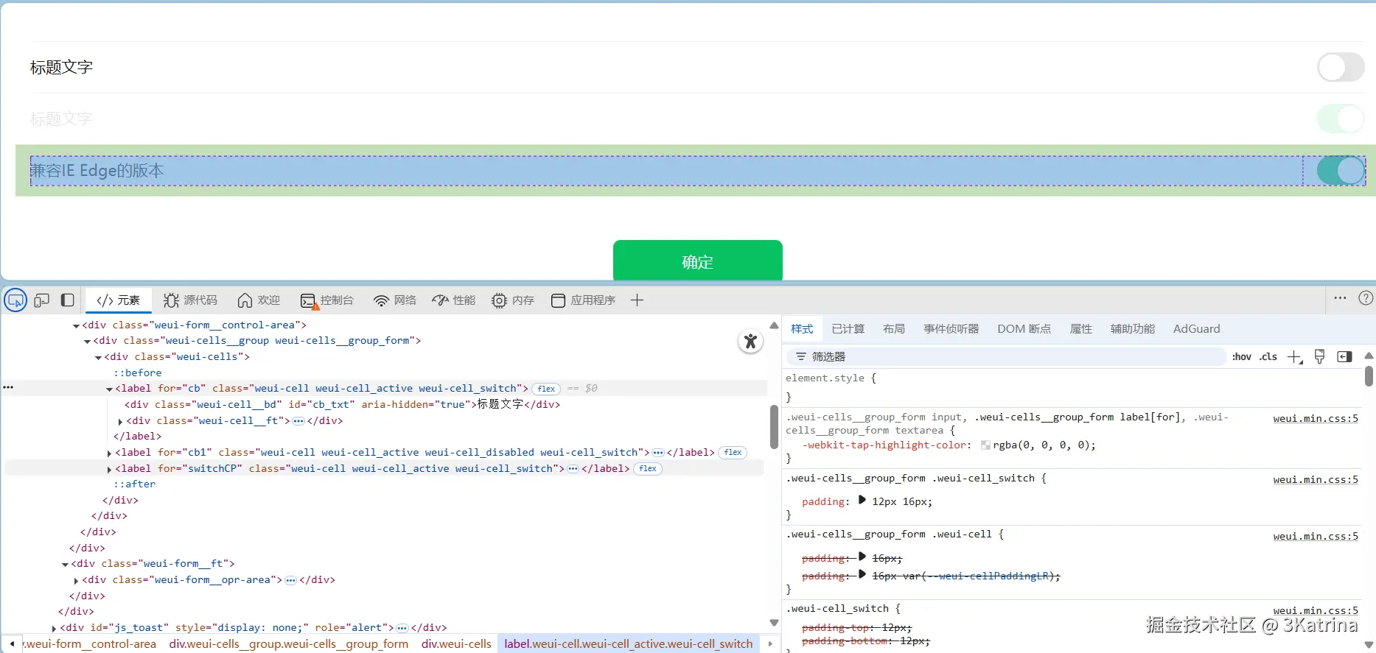Select the weui-form__control-area breadcrumb item
Image resolution: width=1376 pixels, height=653 pixels.
click(x=90, y=643)
